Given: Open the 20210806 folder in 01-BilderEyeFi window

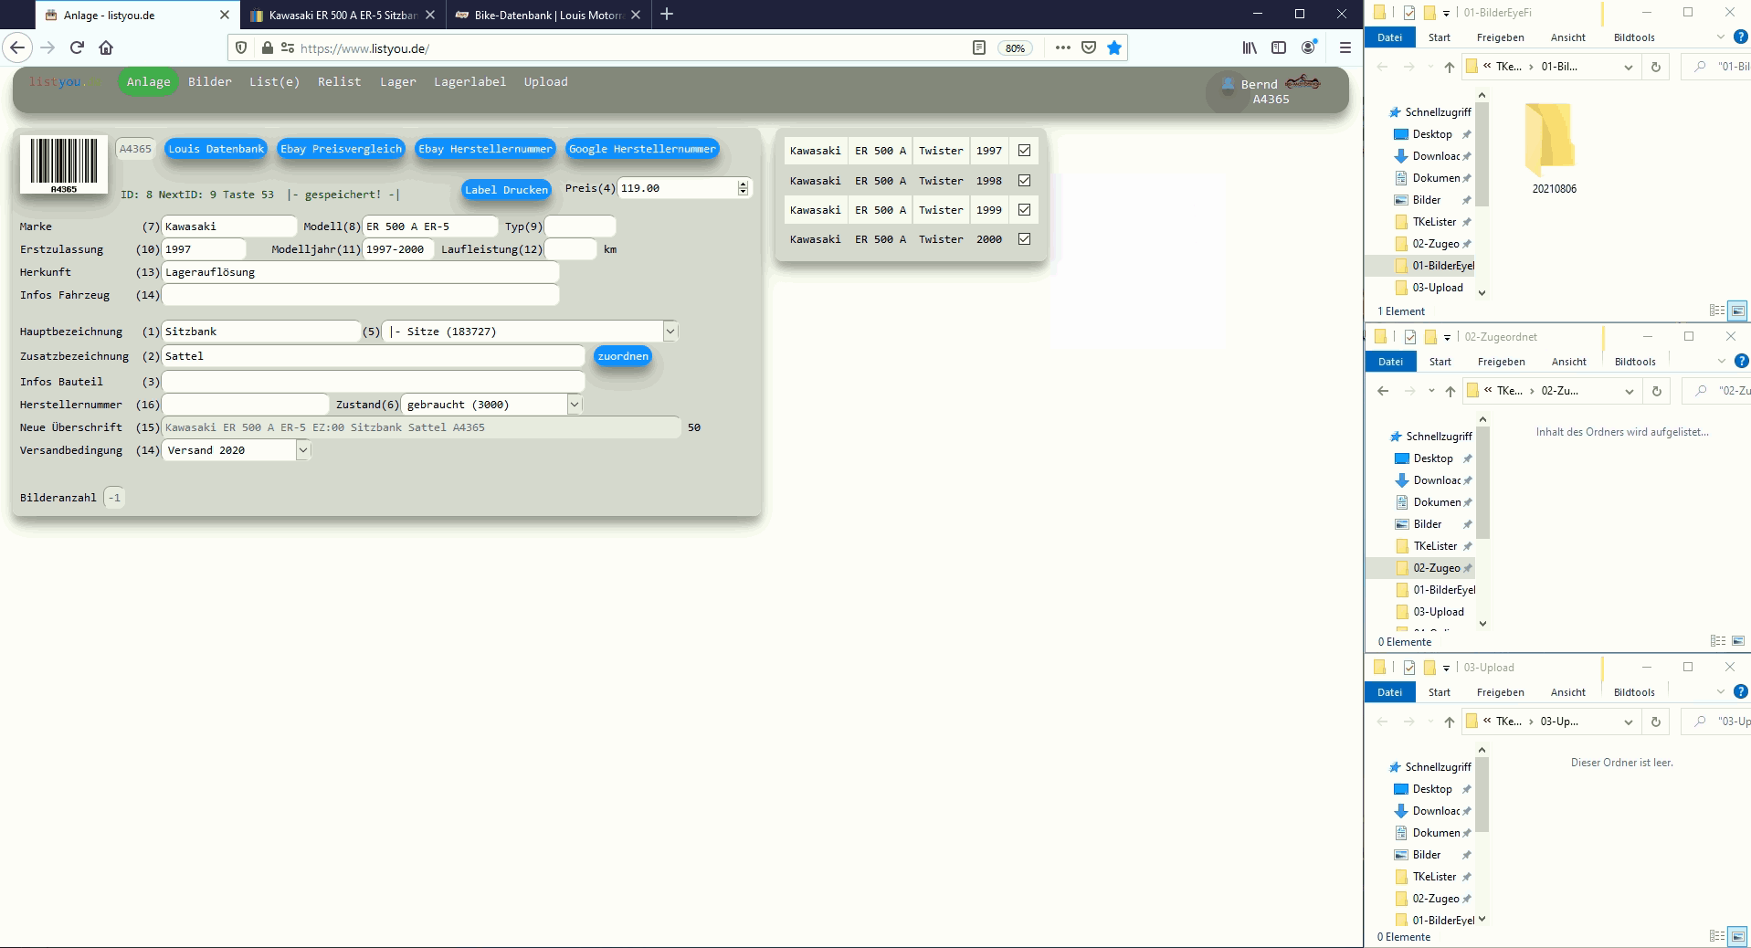Looking at the screenshot, I should tap(1554, 147).
